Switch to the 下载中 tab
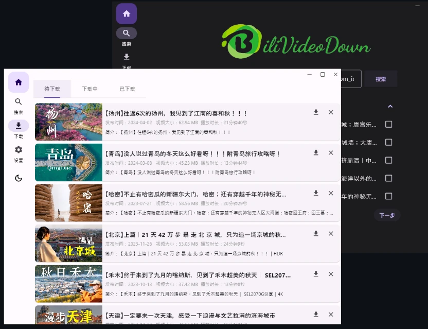The width and height of the screenshot is (428, 329). pos(90,89)
